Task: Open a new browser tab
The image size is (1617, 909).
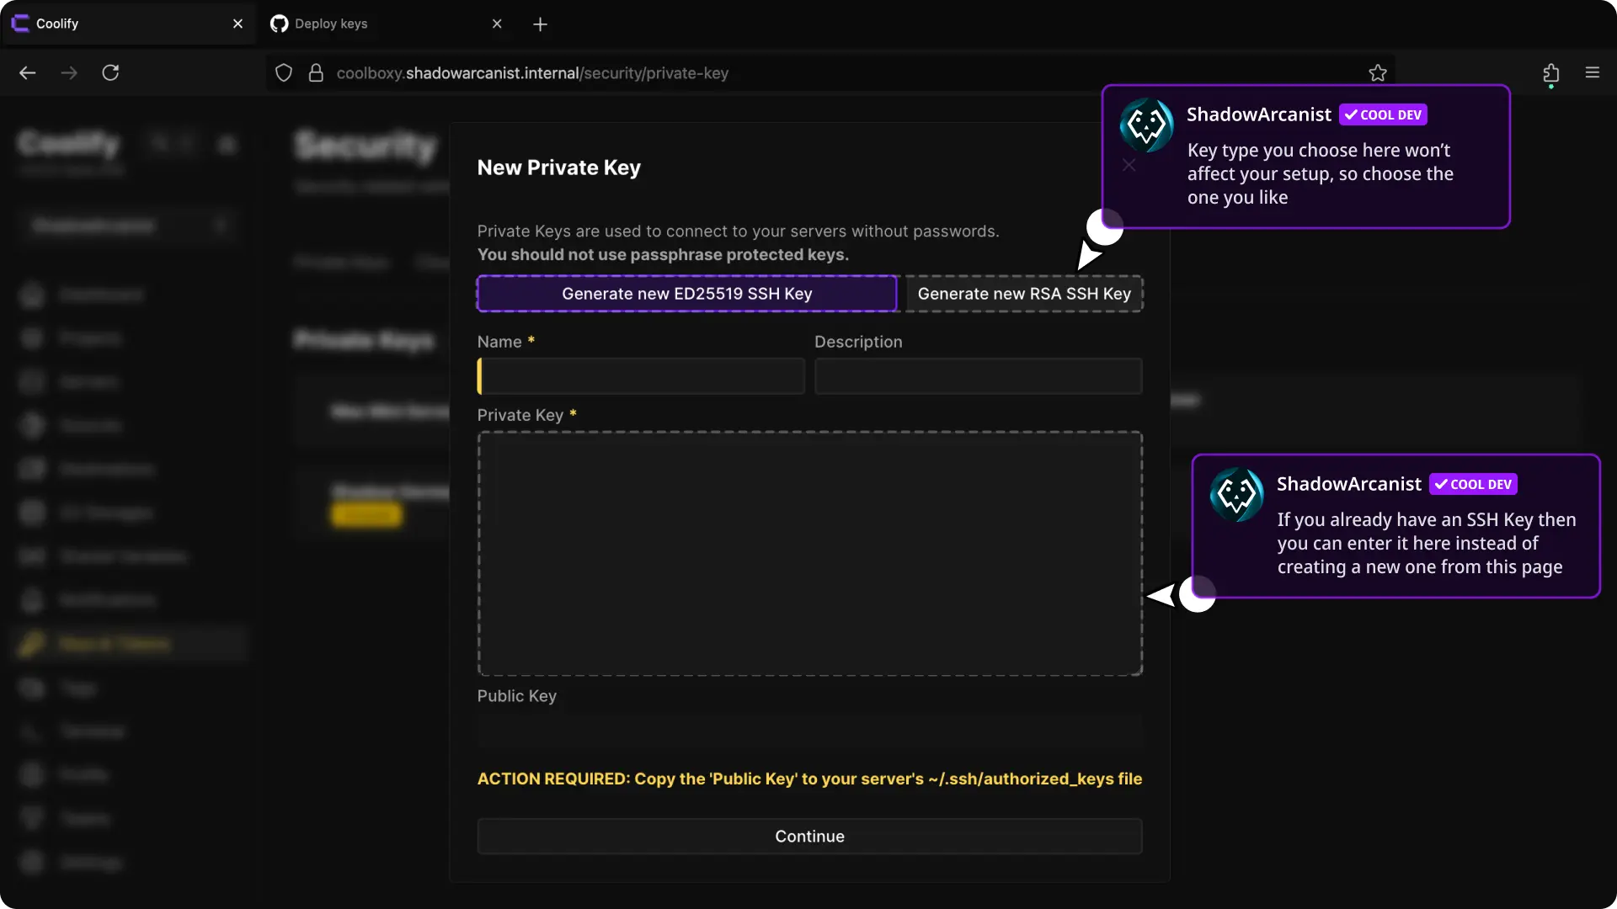Action: [540, 24]
